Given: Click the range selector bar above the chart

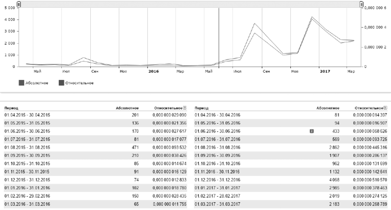Looking at the screenshot, I should [x=190, y=4].
